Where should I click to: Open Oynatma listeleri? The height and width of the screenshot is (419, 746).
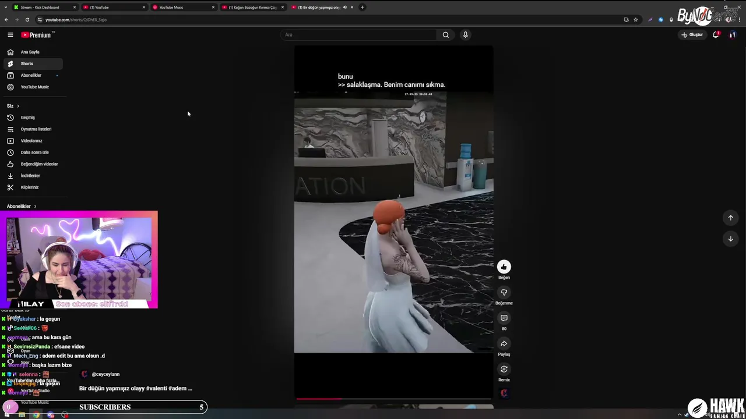tap(33, 129)
